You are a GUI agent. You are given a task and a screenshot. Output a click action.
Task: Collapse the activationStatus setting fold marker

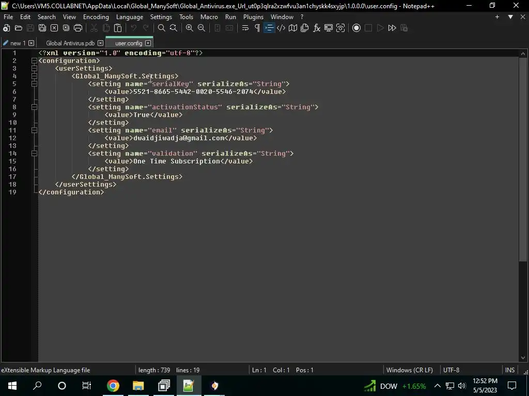(34, 107)
